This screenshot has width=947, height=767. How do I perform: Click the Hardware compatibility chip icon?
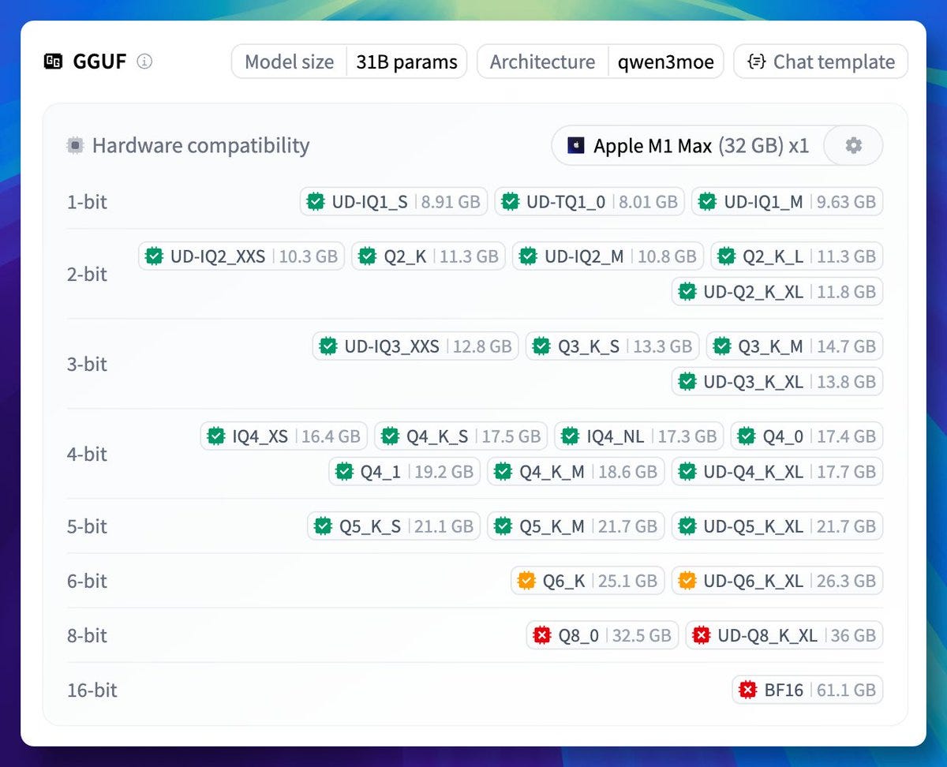pyautogui.click(x=76, y=146)
